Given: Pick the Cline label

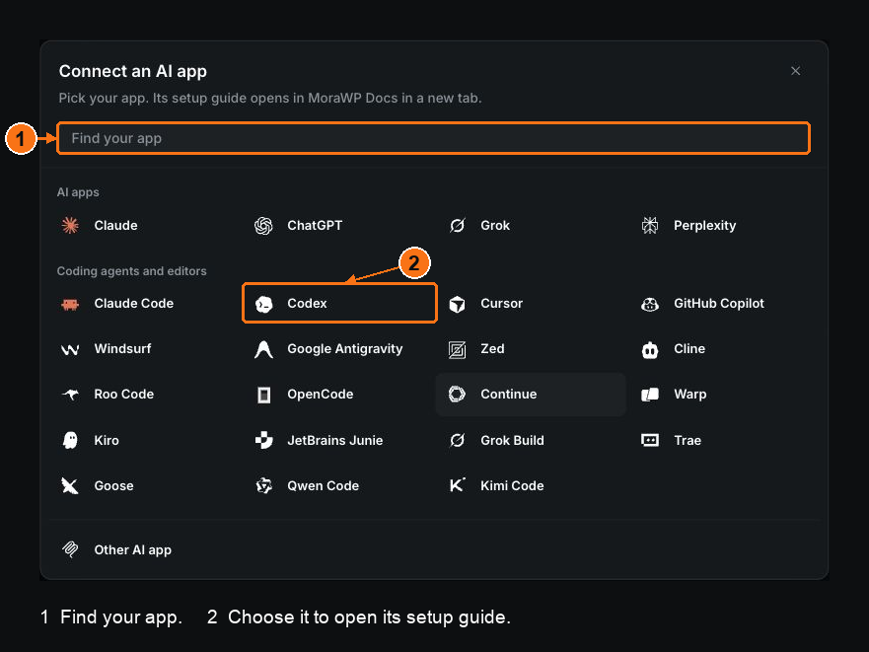Looking at the screenshot, I should point(689,349).
